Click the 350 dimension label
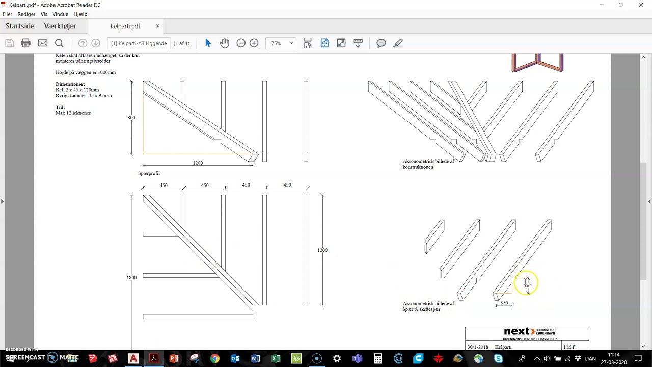 [x=504, y=303]
